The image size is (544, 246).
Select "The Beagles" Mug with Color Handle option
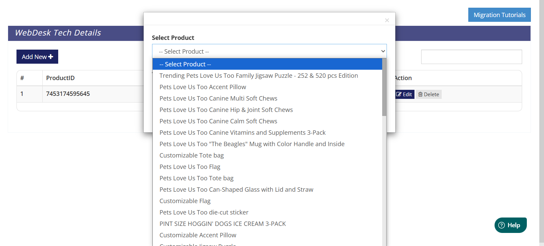click(267, 144)
